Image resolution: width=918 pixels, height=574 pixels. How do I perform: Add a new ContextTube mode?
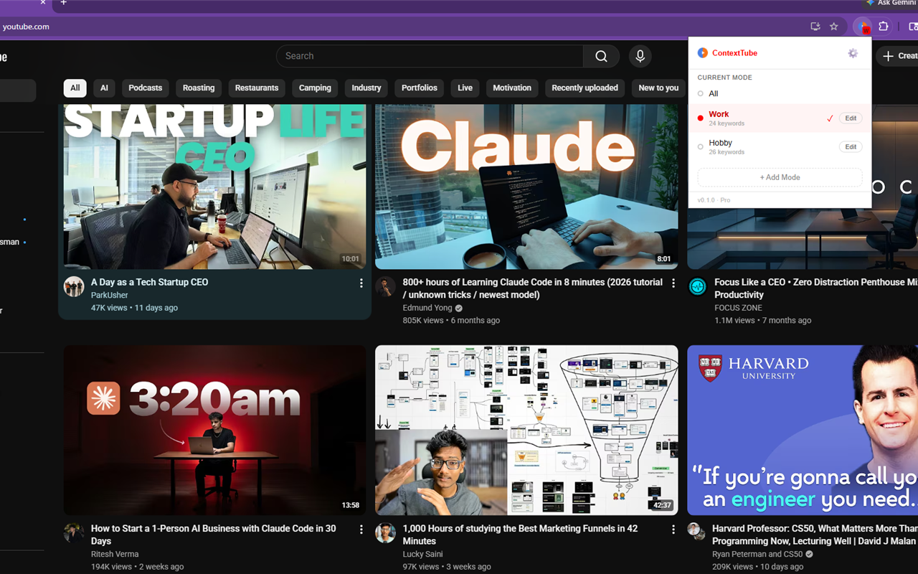[780, 177]
